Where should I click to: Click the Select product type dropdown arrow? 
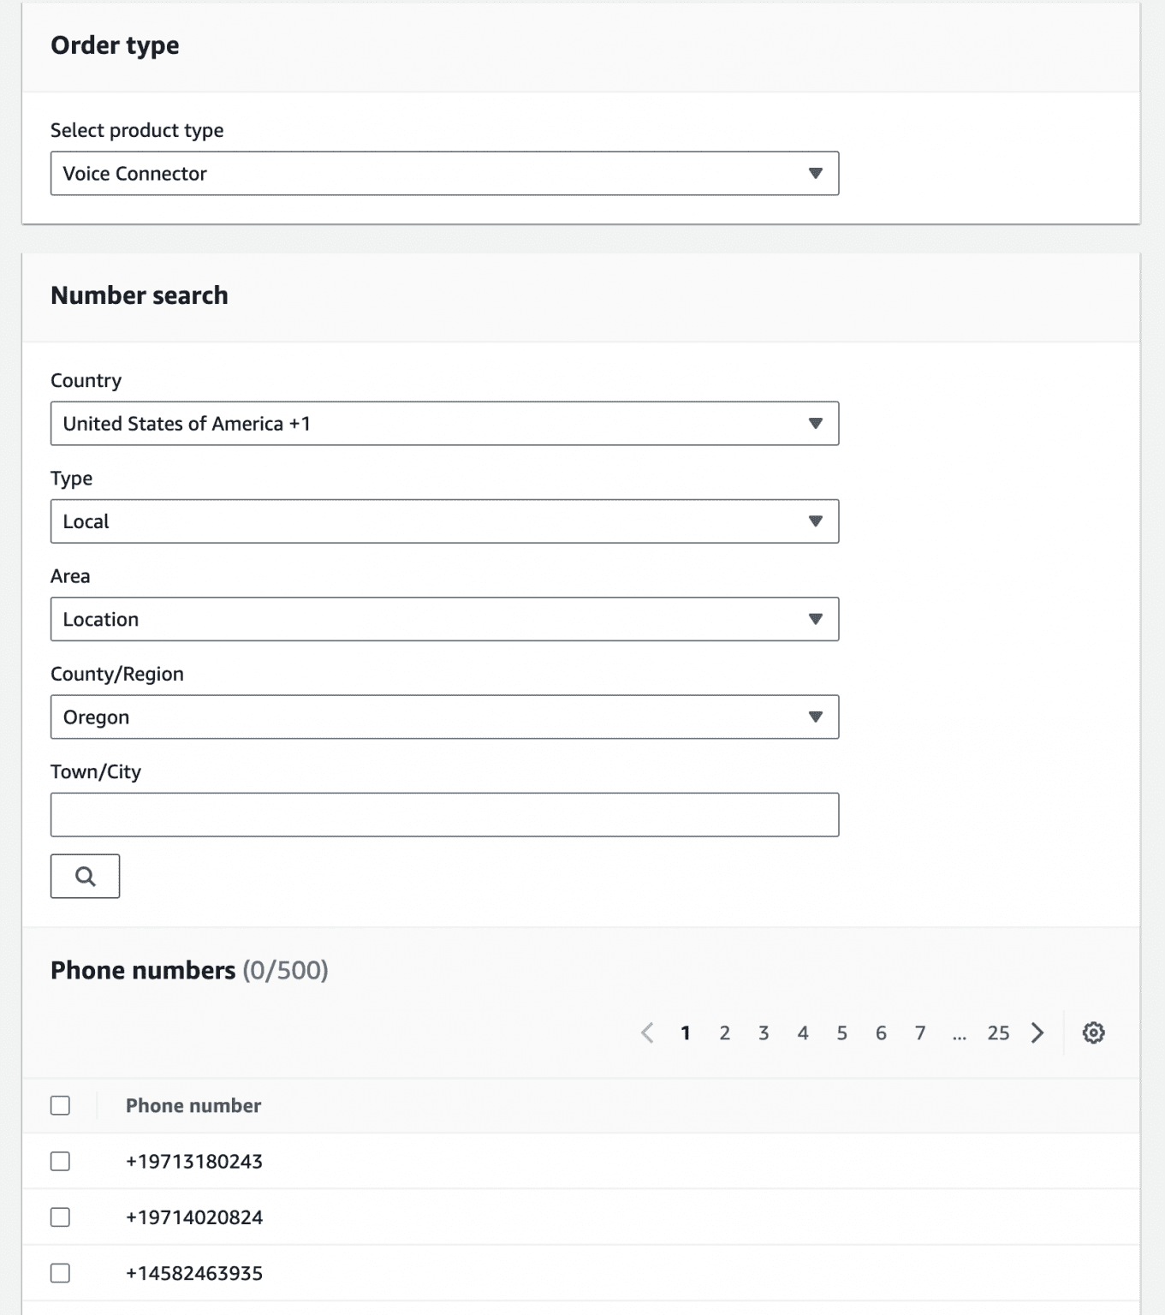[x=815, y=173]
